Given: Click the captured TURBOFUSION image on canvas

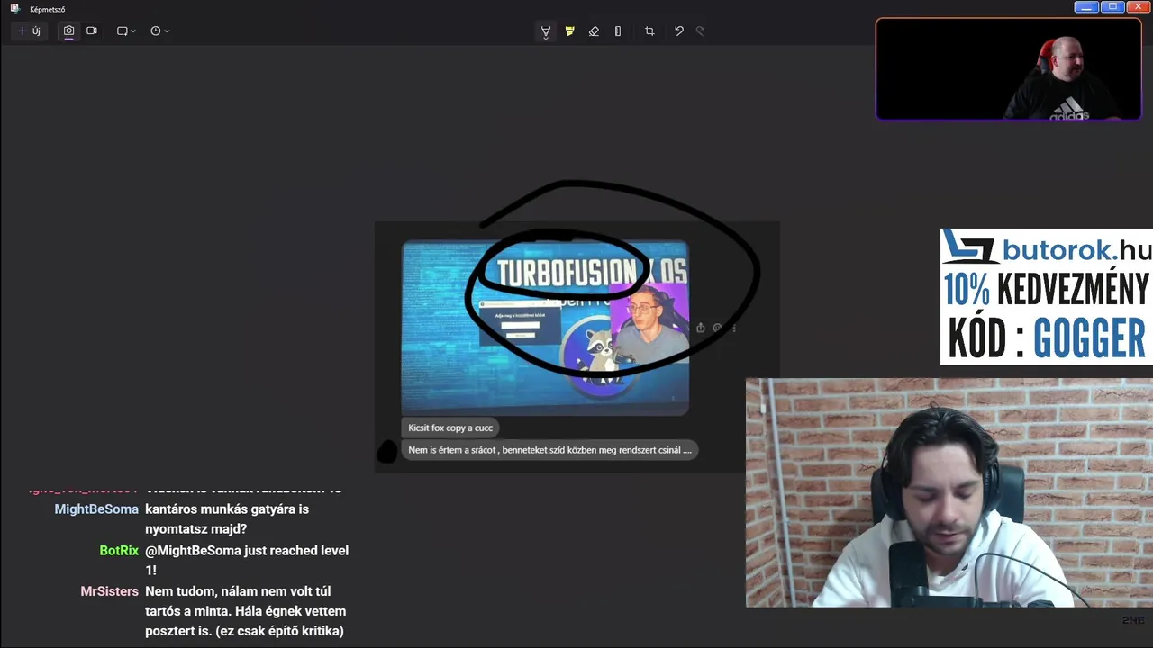Looking at the screenshot, I should (x=545, y=328).
